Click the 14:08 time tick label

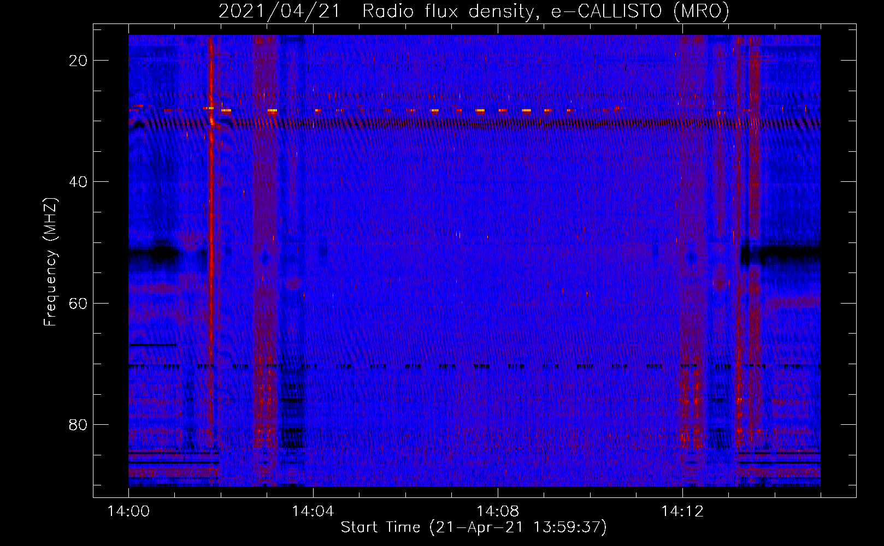(498, 512)
